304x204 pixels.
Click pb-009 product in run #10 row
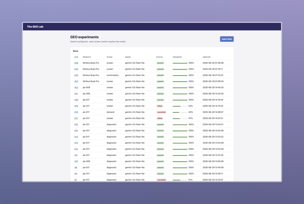pyautogui.click(x=86, y=161)
